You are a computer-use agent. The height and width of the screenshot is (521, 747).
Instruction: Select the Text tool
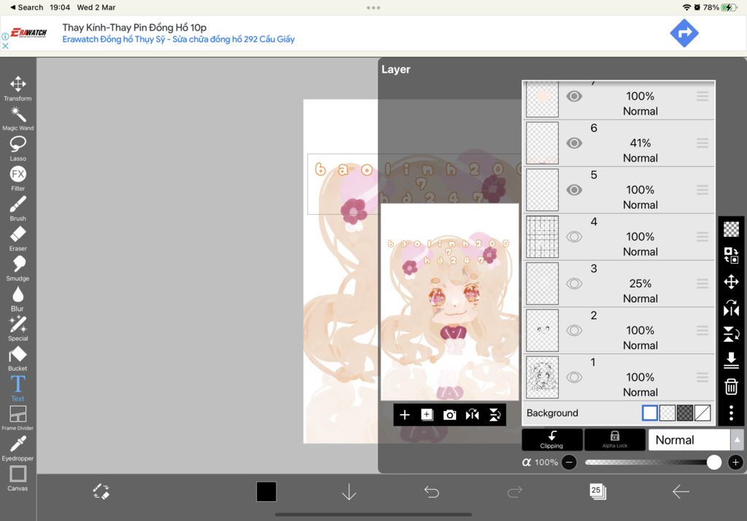[18, 388]
